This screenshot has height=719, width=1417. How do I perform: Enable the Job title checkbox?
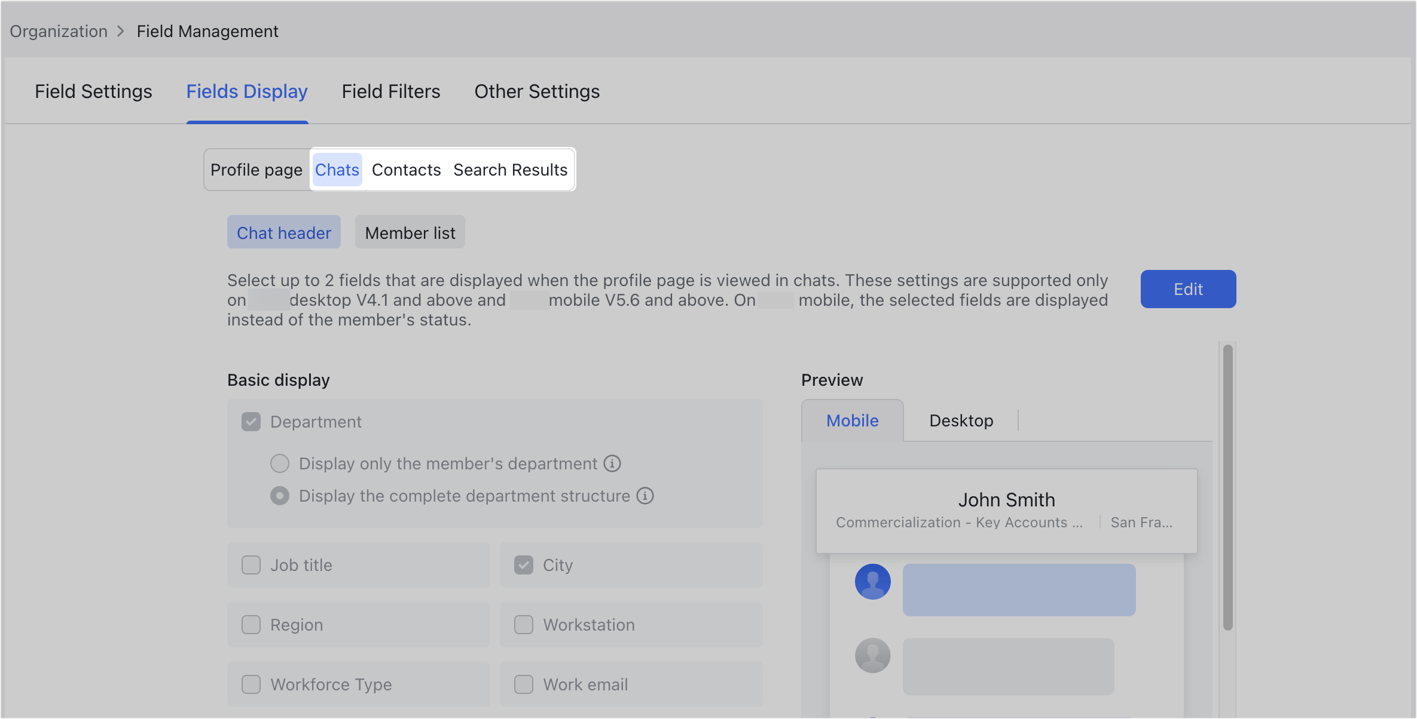click(x=251, y=565)
